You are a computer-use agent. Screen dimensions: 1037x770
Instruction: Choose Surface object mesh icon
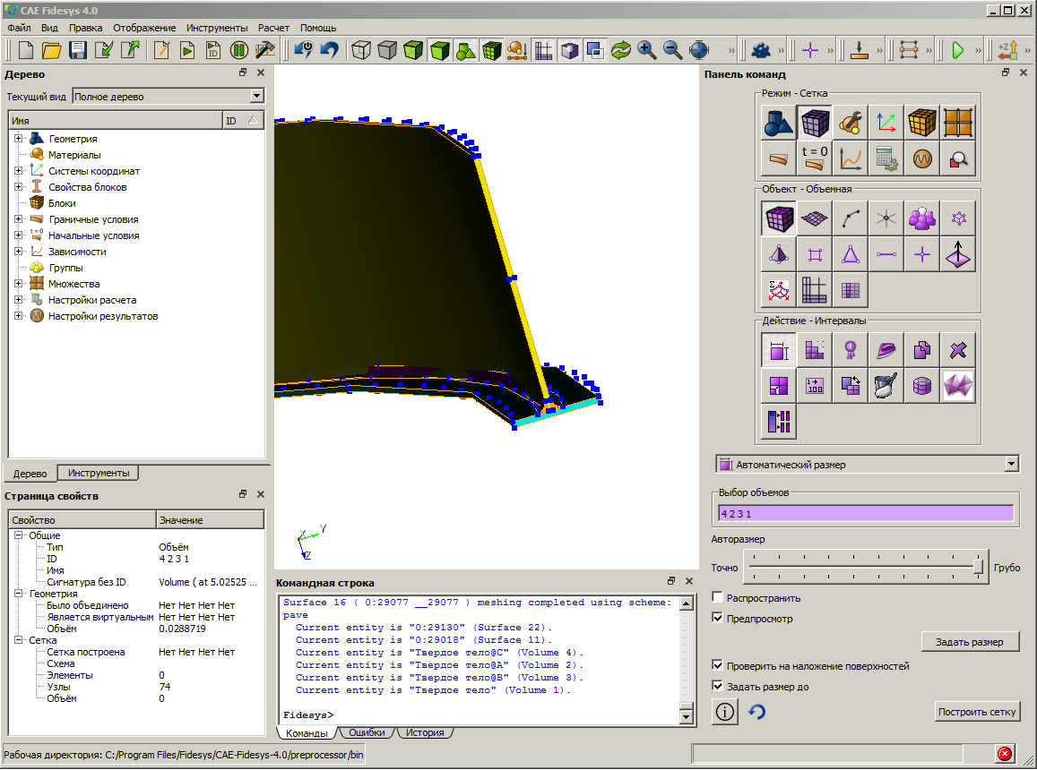(815, 218)
